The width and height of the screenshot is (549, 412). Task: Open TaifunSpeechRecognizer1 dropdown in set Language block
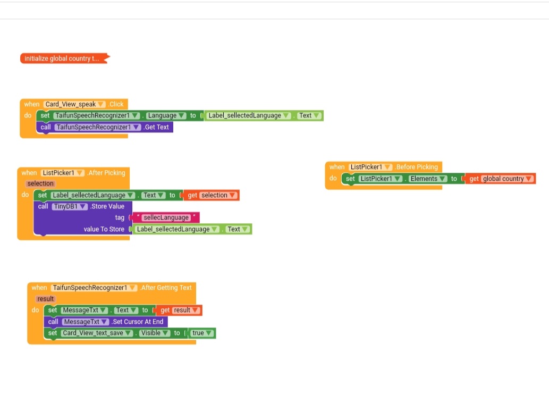97,115
